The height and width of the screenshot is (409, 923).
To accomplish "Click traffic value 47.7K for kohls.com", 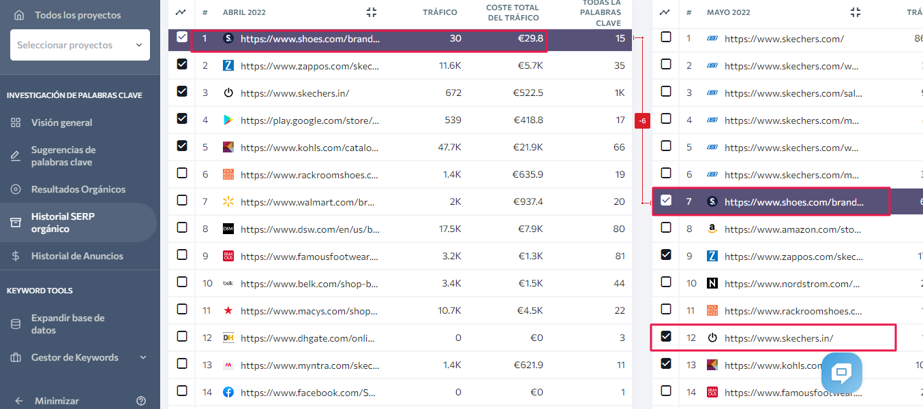I will (x=449, y=148).
